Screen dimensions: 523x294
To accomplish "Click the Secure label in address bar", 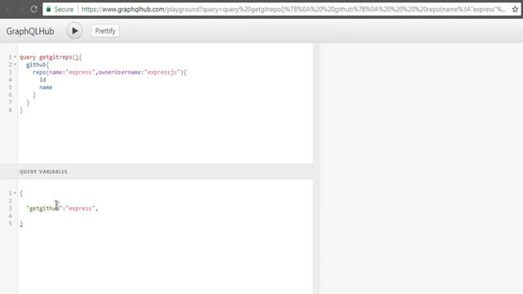I will coord(64,9).
